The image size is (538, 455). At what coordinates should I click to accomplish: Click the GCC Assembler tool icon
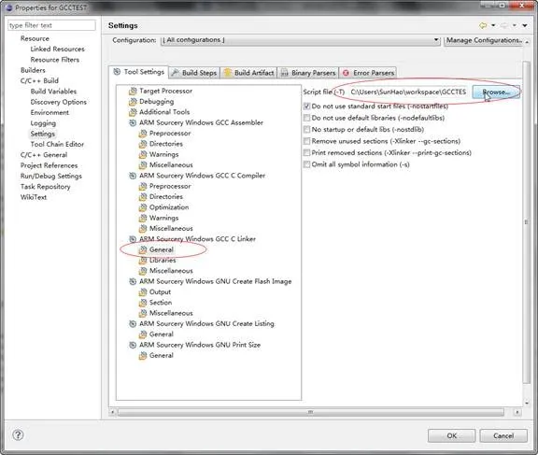click(x=133, y=122)
